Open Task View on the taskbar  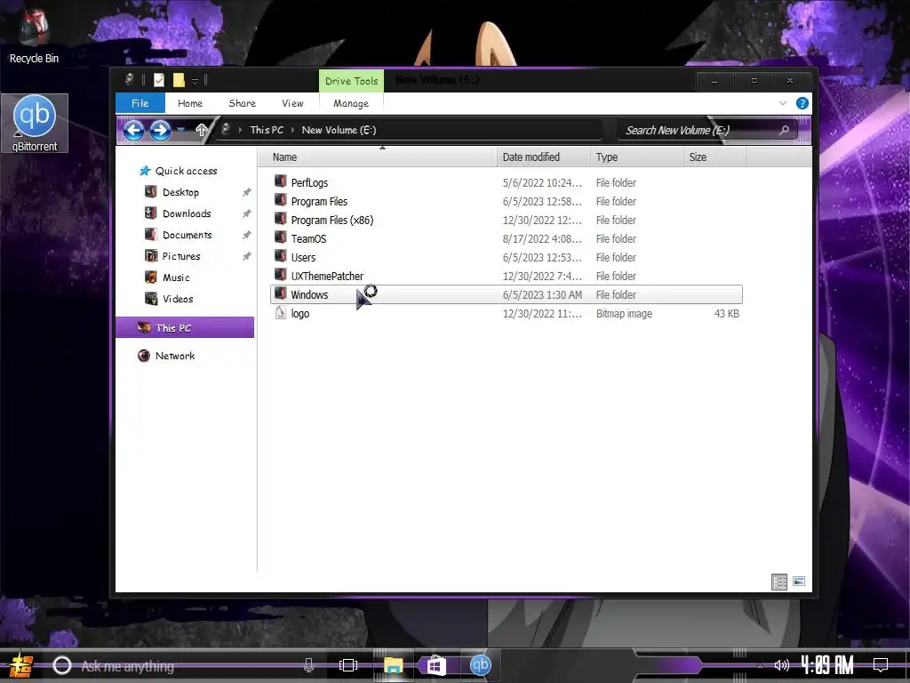coord(348,665)
